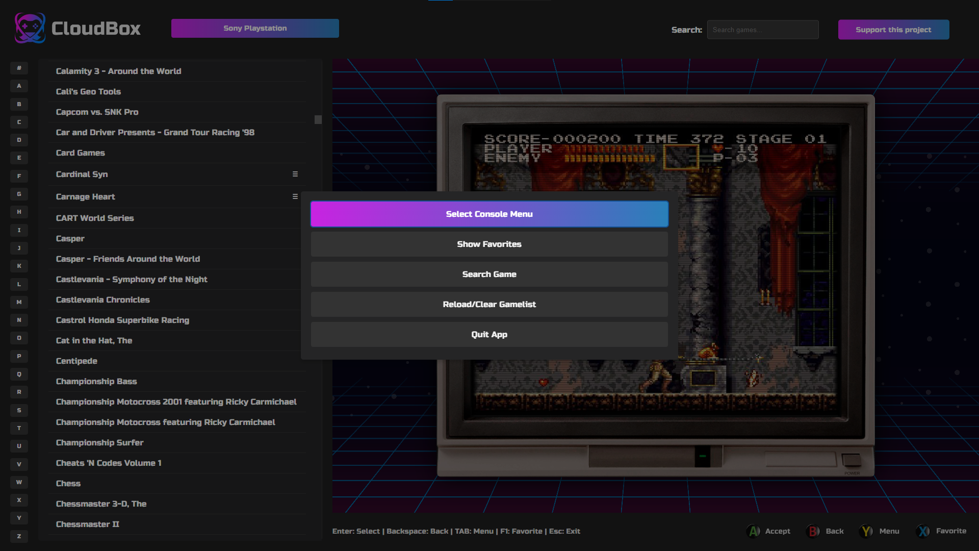
Task: Select Calamity 3 - Around the World
Action: pyautogui.click(x=177, y=71)
